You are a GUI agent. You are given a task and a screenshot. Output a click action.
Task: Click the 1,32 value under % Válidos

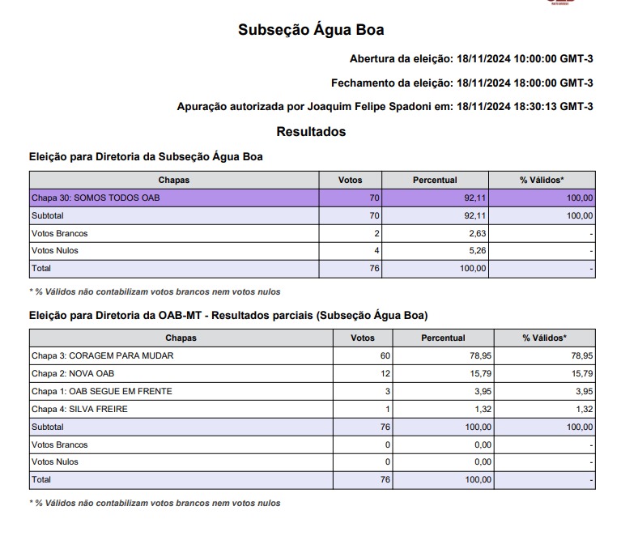click(x=585, y=410)
